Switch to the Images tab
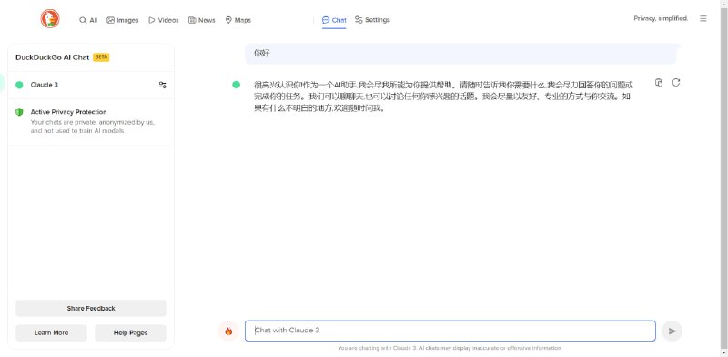728x357 pixels. [x=123, y=20]
